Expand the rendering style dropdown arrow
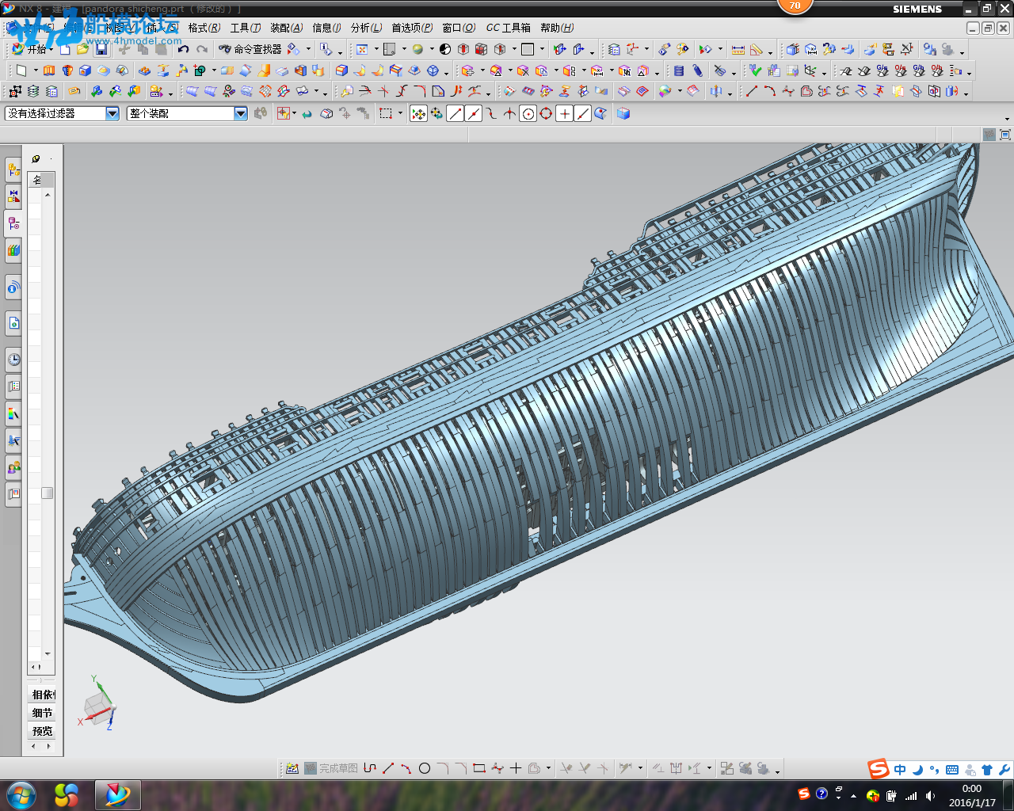The image size is (1014, 811). [431, 50]
